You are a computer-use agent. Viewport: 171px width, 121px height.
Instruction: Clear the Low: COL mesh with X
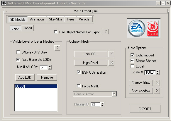pos(111,54)
